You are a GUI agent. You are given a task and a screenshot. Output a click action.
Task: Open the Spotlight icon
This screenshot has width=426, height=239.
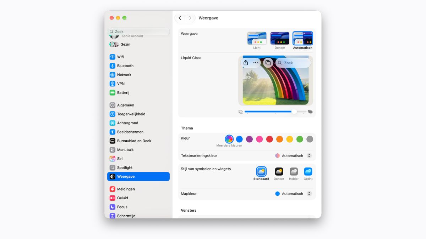click(x=112, y=167)
